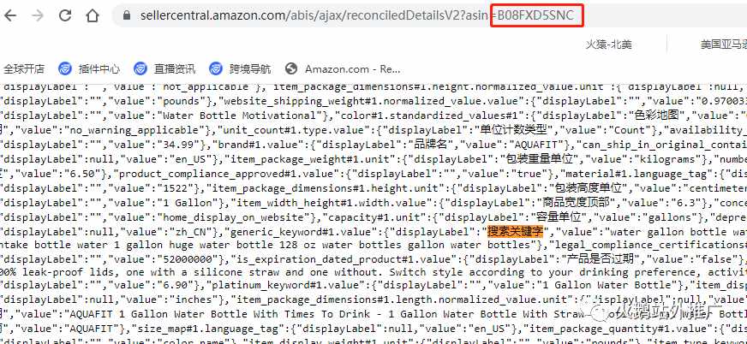Open the browser home page icon
747x344 pixels.
[x=93, y=15]
